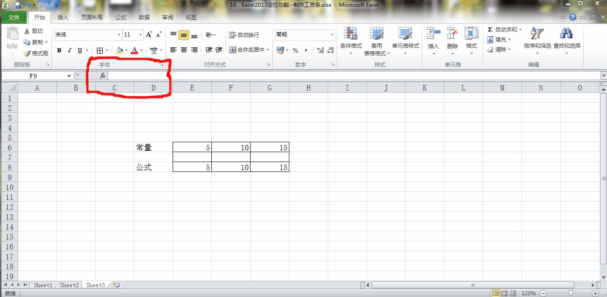Click the undo arrow in quick access toolbar

pyautogui.click(x=28, y=5)
